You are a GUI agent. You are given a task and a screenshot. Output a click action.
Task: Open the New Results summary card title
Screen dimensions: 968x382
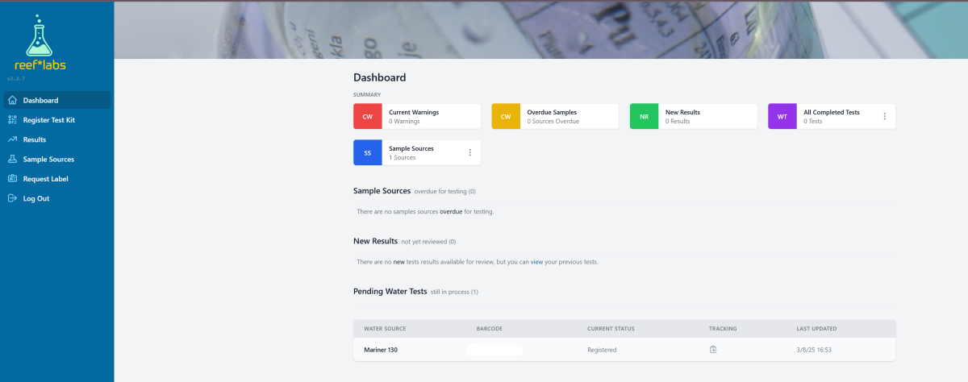(682, 112)
